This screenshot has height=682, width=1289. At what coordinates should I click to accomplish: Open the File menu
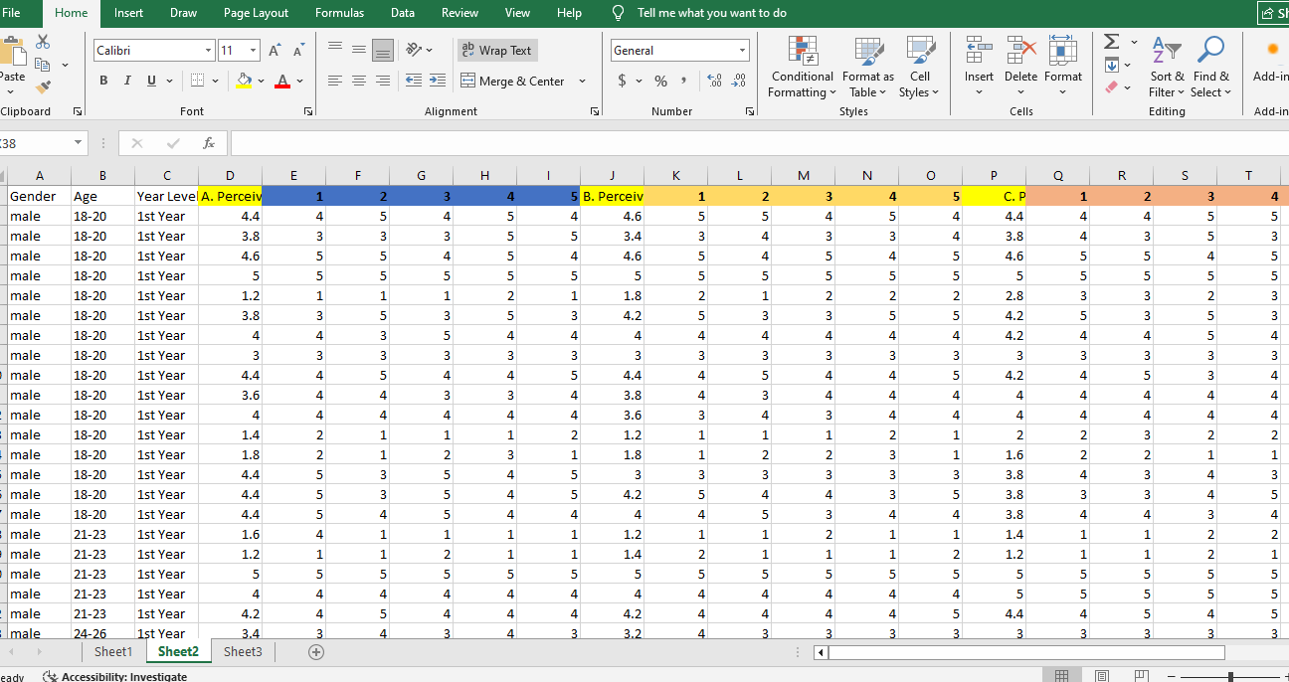12,13
